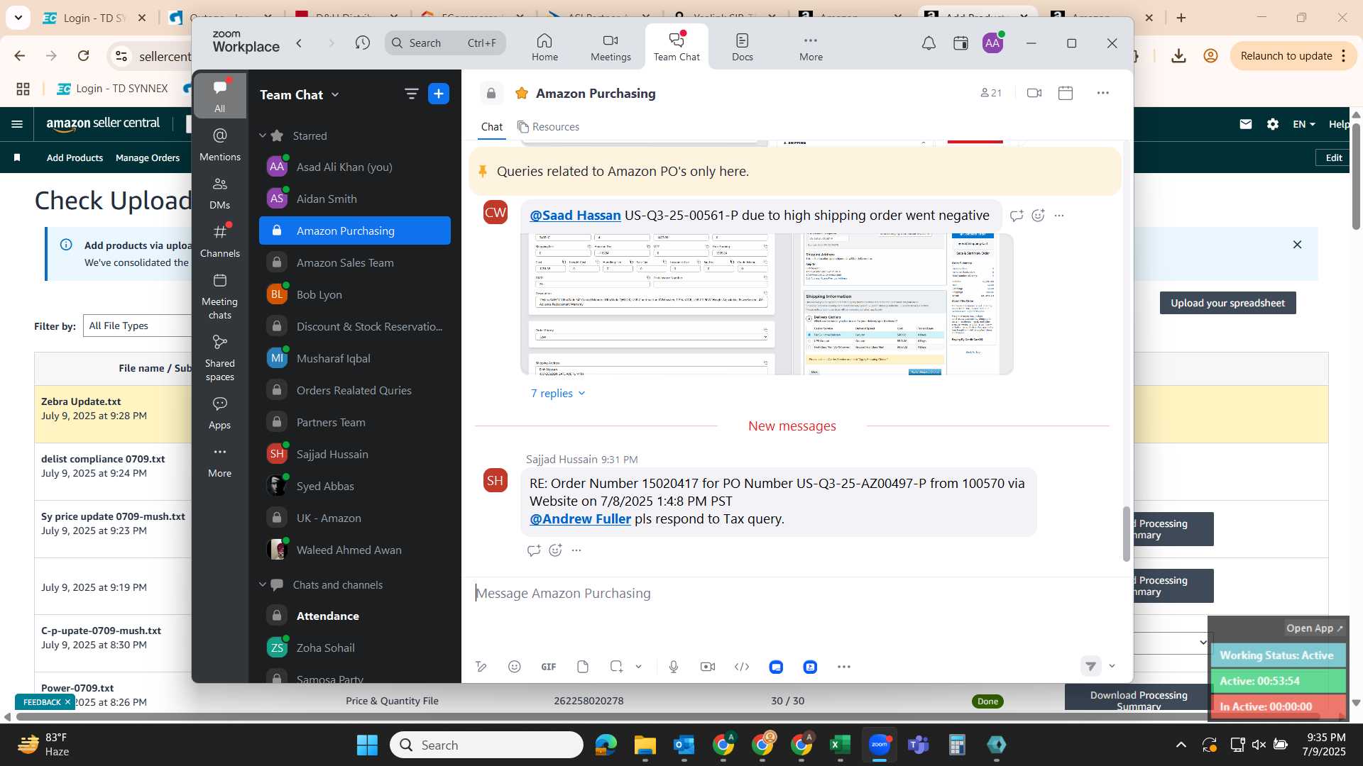This screenshot has height=766, width=1363.
Task: Open composer more options ellipsis
Action: click(844, 667)
